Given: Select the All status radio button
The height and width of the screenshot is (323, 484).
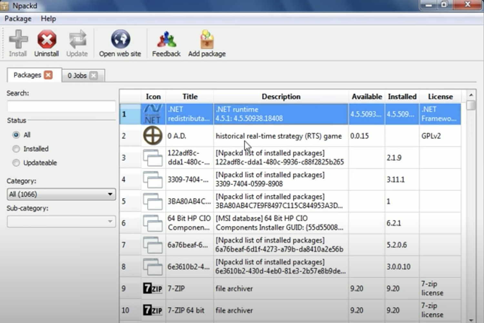Looking at the screenshot, I should 16,135.
